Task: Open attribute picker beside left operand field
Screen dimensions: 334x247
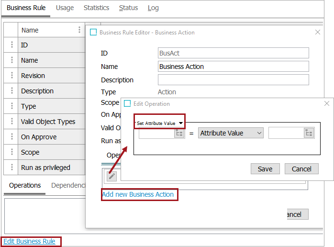Action: tap(179, 133)
